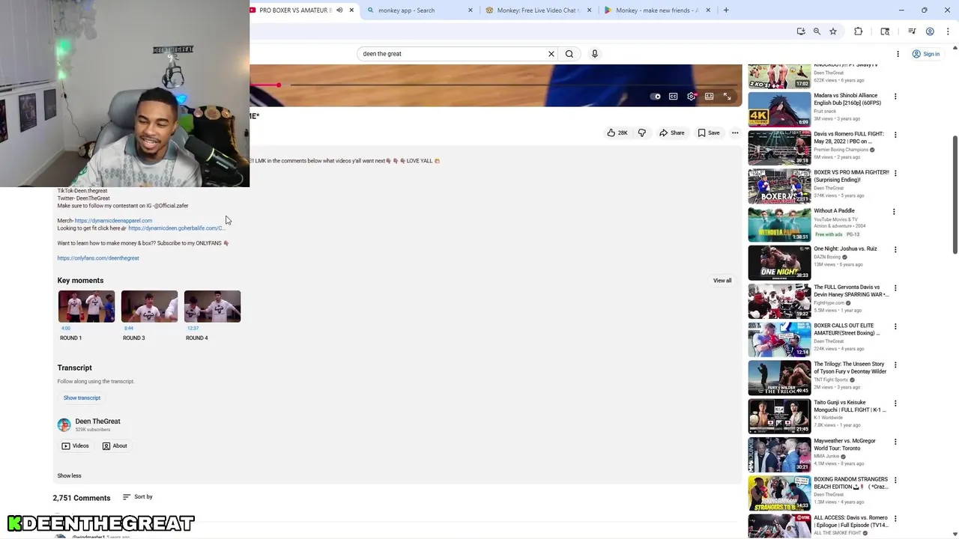Click the YouTube search magnifier button
This screenshot has height=539, width=959.
point(569,54)
